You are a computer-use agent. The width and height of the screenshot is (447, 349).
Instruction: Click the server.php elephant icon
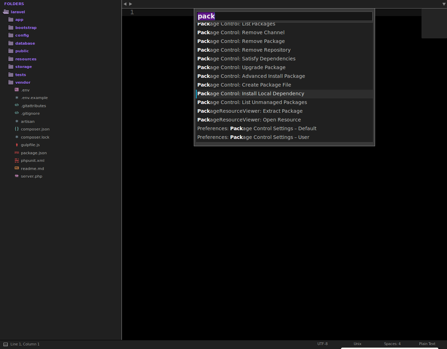17,176
